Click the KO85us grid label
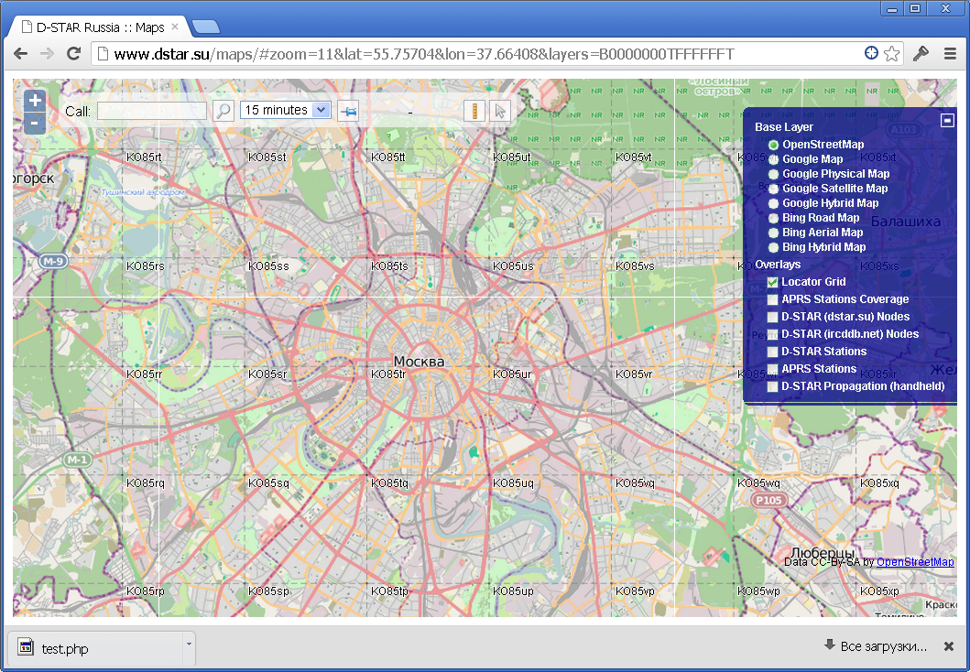970x672 pixels. pos(513,266)
